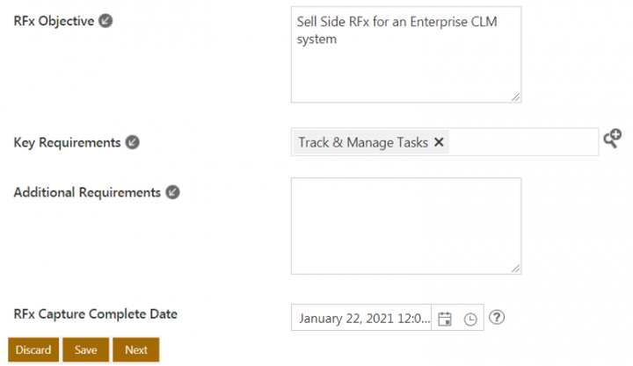Viewport: 633px width, 366px height.
Task: Click the info icon beside Additional Requirements
Action: 172,192
